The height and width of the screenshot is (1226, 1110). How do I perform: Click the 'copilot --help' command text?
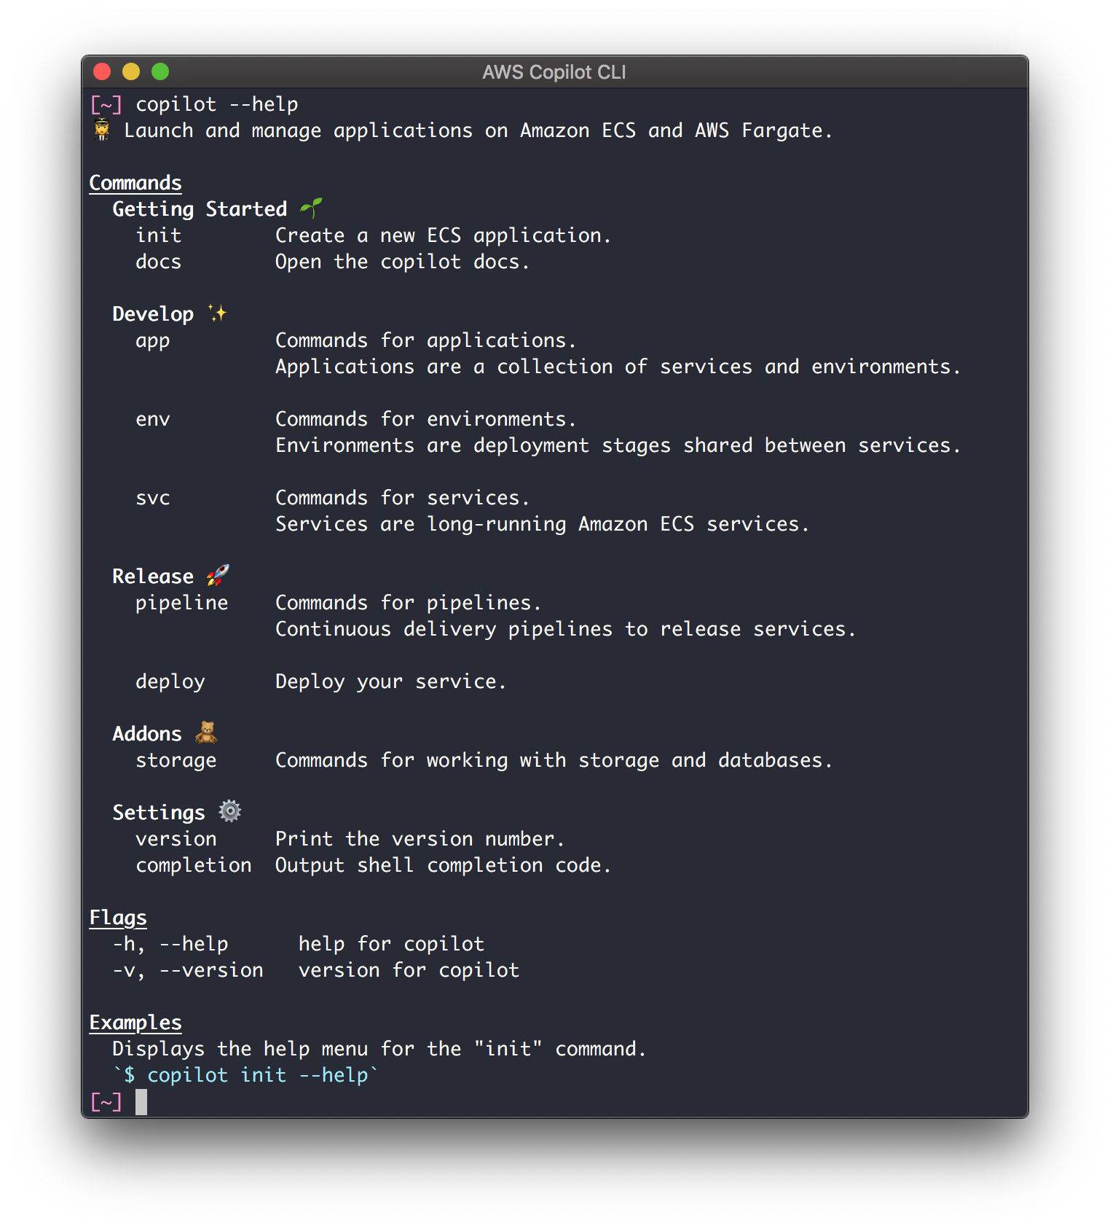(217, 104)
